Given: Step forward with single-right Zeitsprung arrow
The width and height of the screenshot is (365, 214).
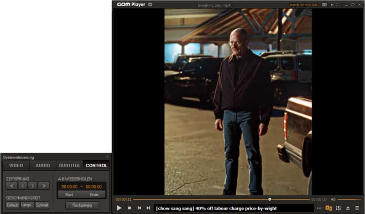Looking at the screenshot, I should (32, 186).
